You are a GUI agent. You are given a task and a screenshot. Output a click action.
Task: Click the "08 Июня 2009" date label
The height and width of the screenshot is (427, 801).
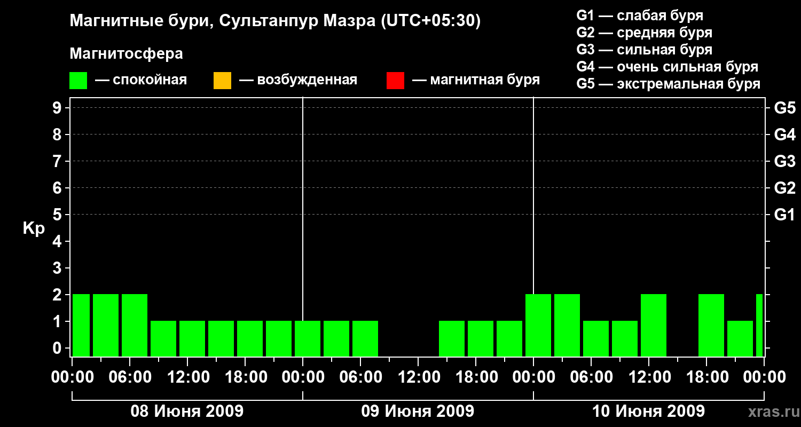tap(187, 412)
